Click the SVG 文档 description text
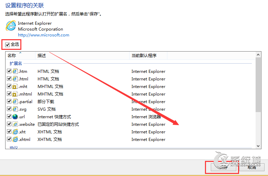The width and height of the screenshot is (268, 176). 47,109
